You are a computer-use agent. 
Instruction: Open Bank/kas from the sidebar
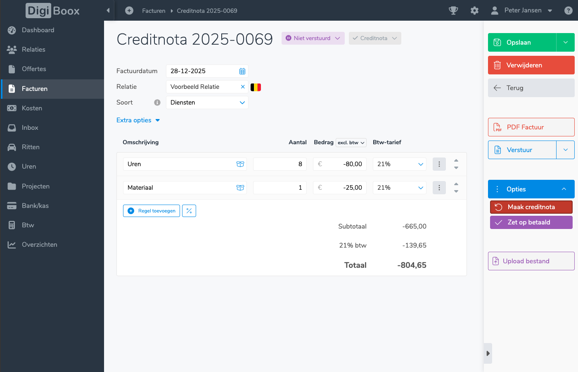point(35,206)
